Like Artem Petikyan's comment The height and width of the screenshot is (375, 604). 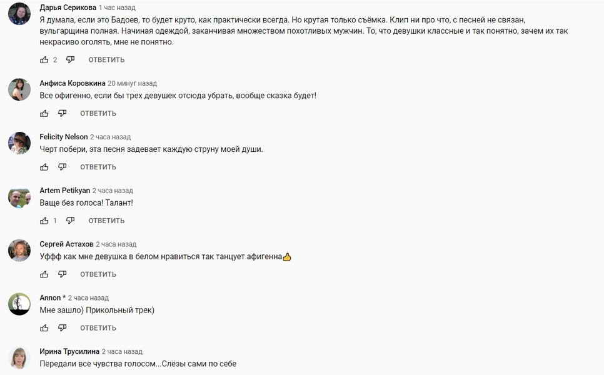(x=44, y=221)
